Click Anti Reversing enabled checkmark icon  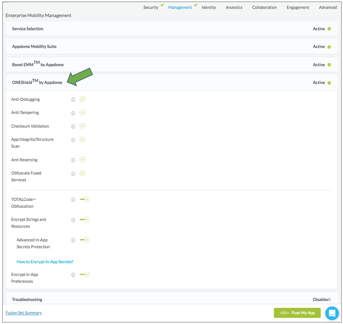pyautogui.click(x=82, y=159)
